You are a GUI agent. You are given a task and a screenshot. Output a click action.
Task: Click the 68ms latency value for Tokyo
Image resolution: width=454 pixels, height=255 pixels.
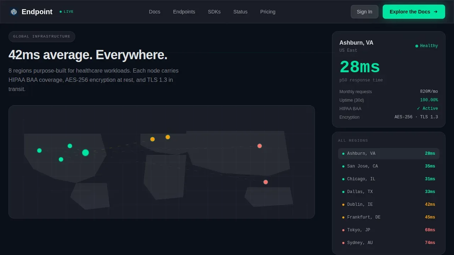pyautogui.click(x=430, y=230)
